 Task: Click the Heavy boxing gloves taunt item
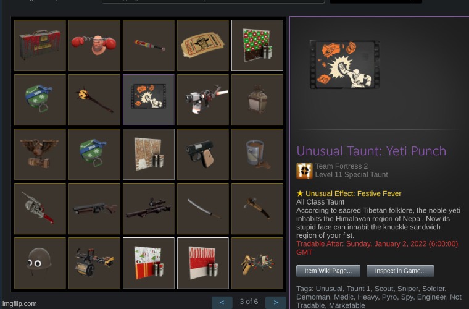[94, 46]
